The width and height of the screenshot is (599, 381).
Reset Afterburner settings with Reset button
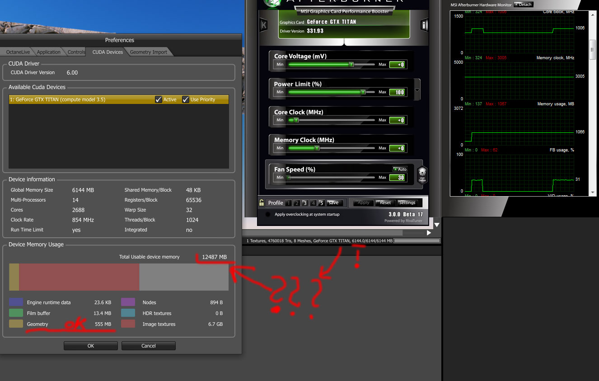pyautogui.click(x=385, y=203)
